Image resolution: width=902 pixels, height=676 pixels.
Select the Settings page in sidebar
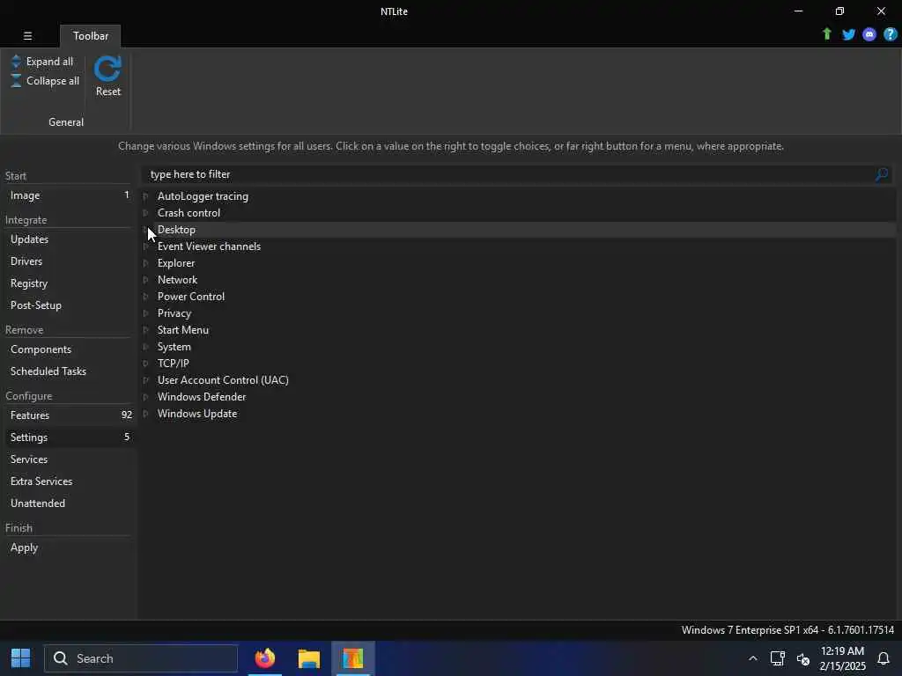(x=69, y=437)
